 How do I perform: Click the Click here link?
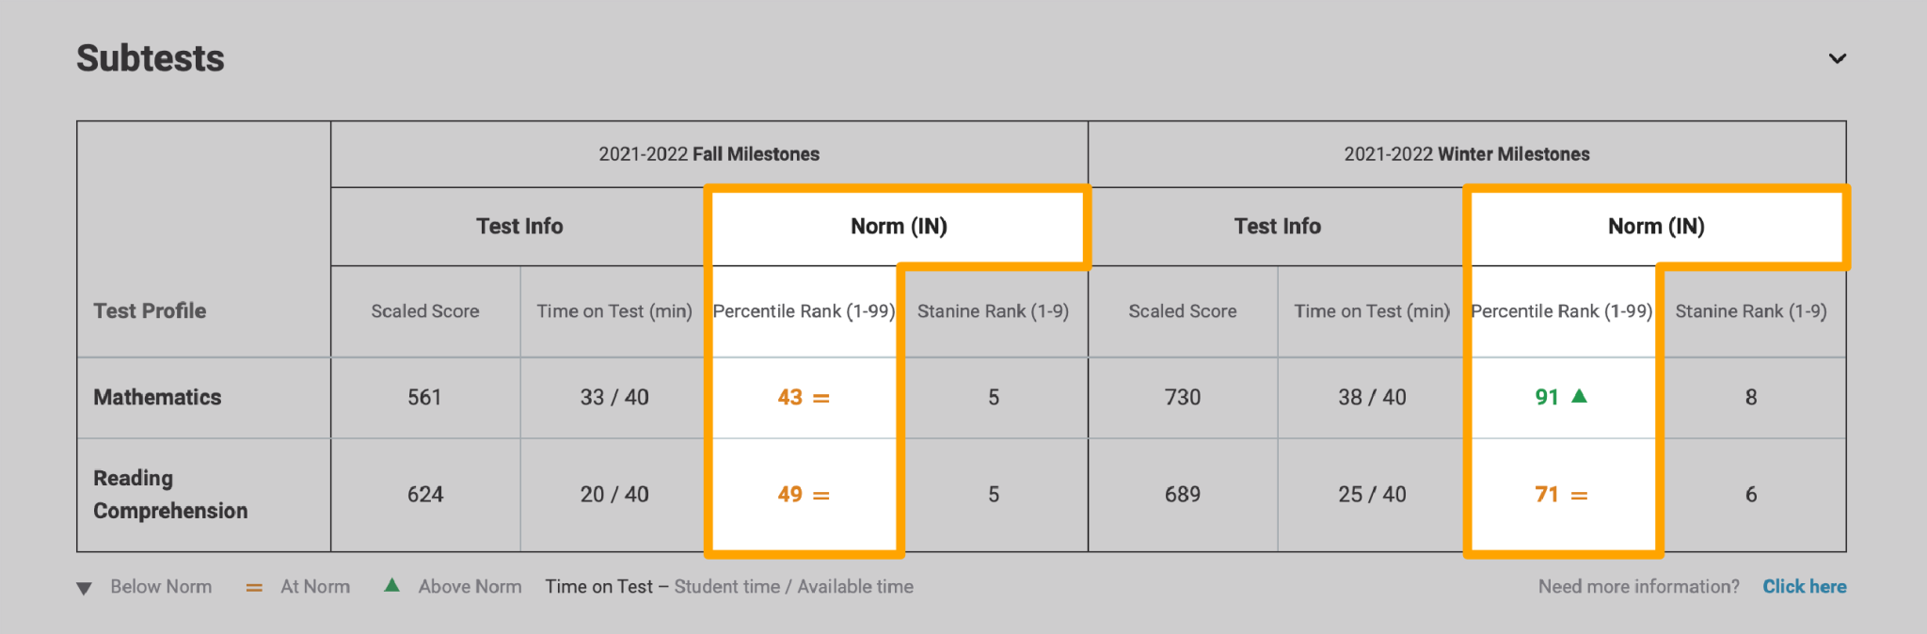1804,586
